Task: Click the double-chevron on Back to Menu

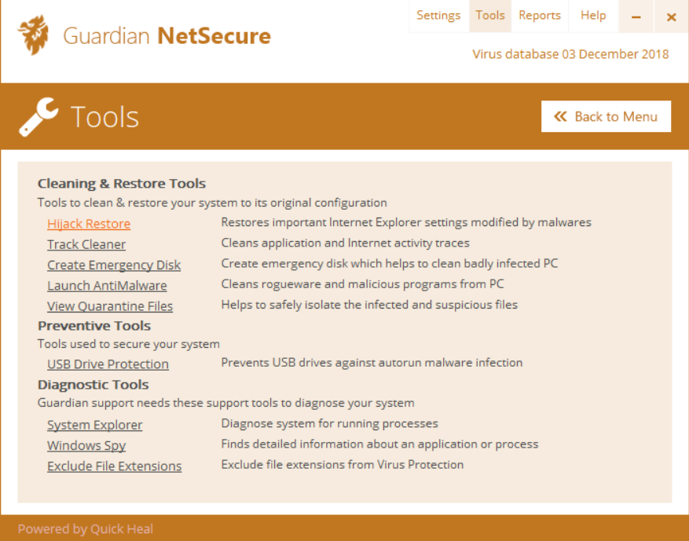Action: 561,115
